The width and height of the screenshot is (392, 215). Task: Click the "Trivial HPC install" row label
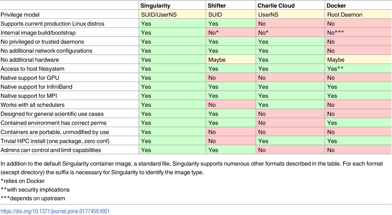pos(55,141)
